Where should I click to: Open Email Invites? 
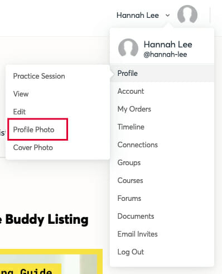162,234
